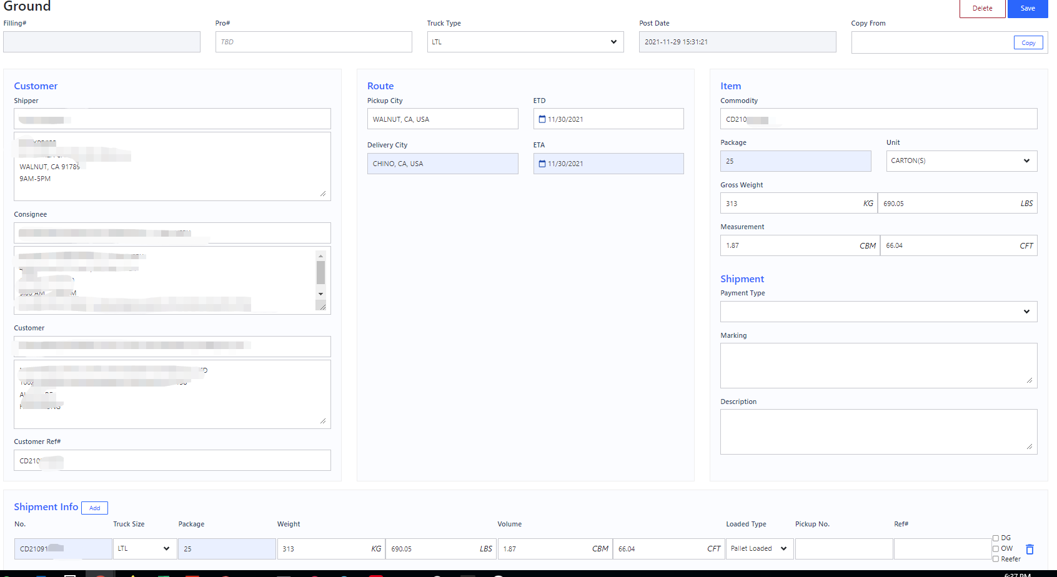Viewport: 1057px width, 577px height.
Task: Click scroll-up arrow in Consignee address box
Action: 320,256
